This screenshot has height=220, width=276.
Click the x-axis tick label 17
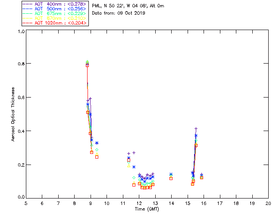(220, 203)
